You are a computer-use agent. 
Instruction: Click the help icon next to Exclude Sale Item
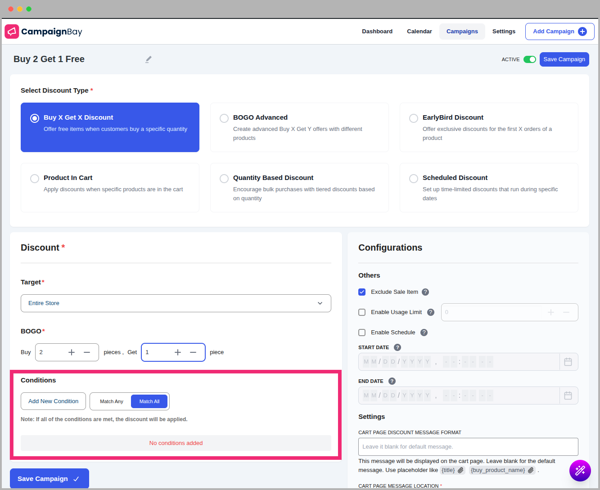pos(425,292)
